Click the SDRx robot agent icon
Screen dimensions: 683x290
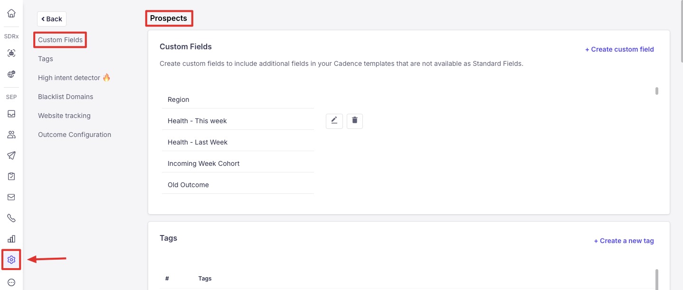click(x=11, y=54)
